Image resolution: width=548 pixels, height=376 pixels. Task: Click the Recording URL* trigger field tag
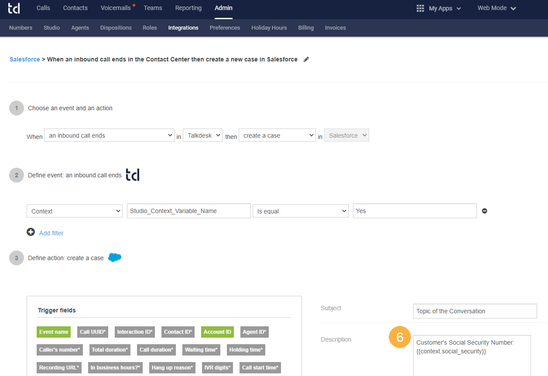[x=59, y=368]
